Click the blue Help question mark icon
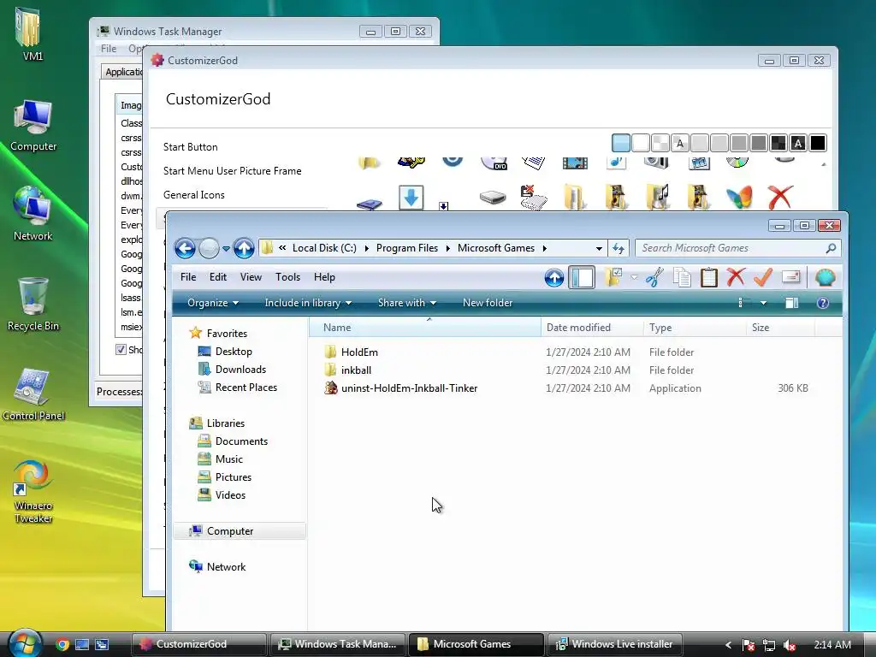Screen dimensions: 876x657 [822, 303]
